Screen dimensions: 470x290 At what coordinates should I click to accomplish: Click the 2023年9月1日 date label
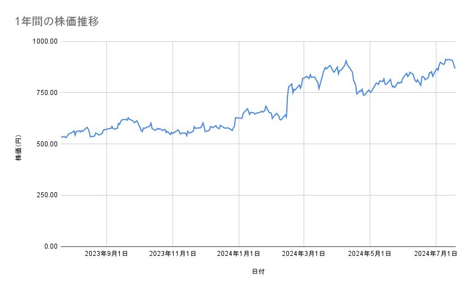point(106,254)
